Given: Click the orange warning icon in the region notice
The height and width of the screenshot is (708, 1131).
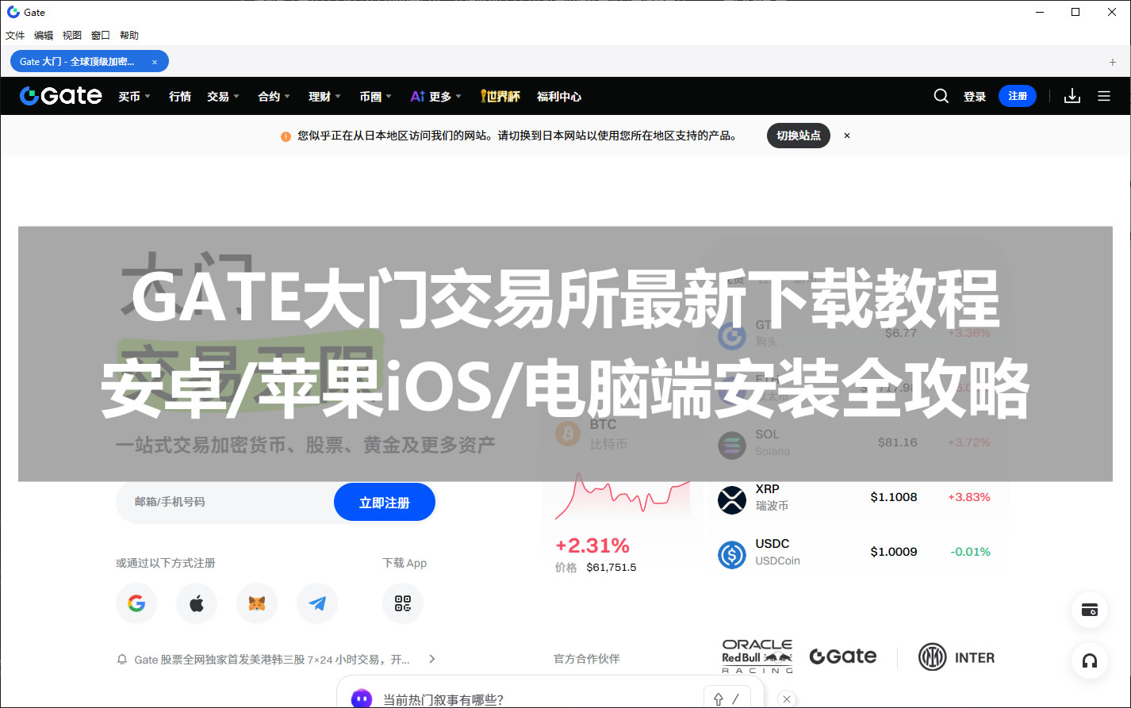Looking at the screenshot, I should point(286,136).
